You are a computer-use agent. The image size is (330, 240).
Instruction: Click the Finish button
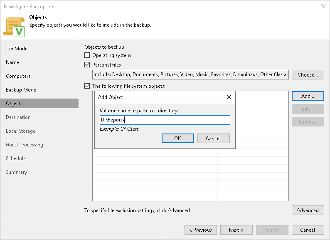pos(272,230)
